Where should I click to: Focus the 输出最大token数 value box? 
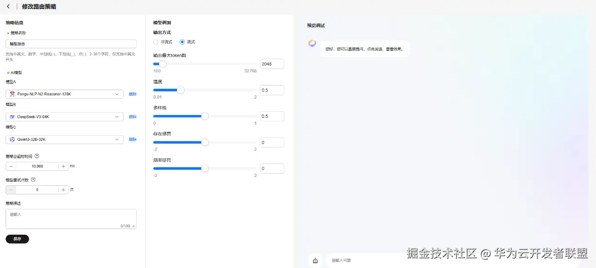pyautogui.click(x=272, y=64)
